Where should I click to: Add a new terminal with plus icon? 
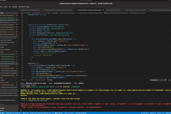click(169, 80)
